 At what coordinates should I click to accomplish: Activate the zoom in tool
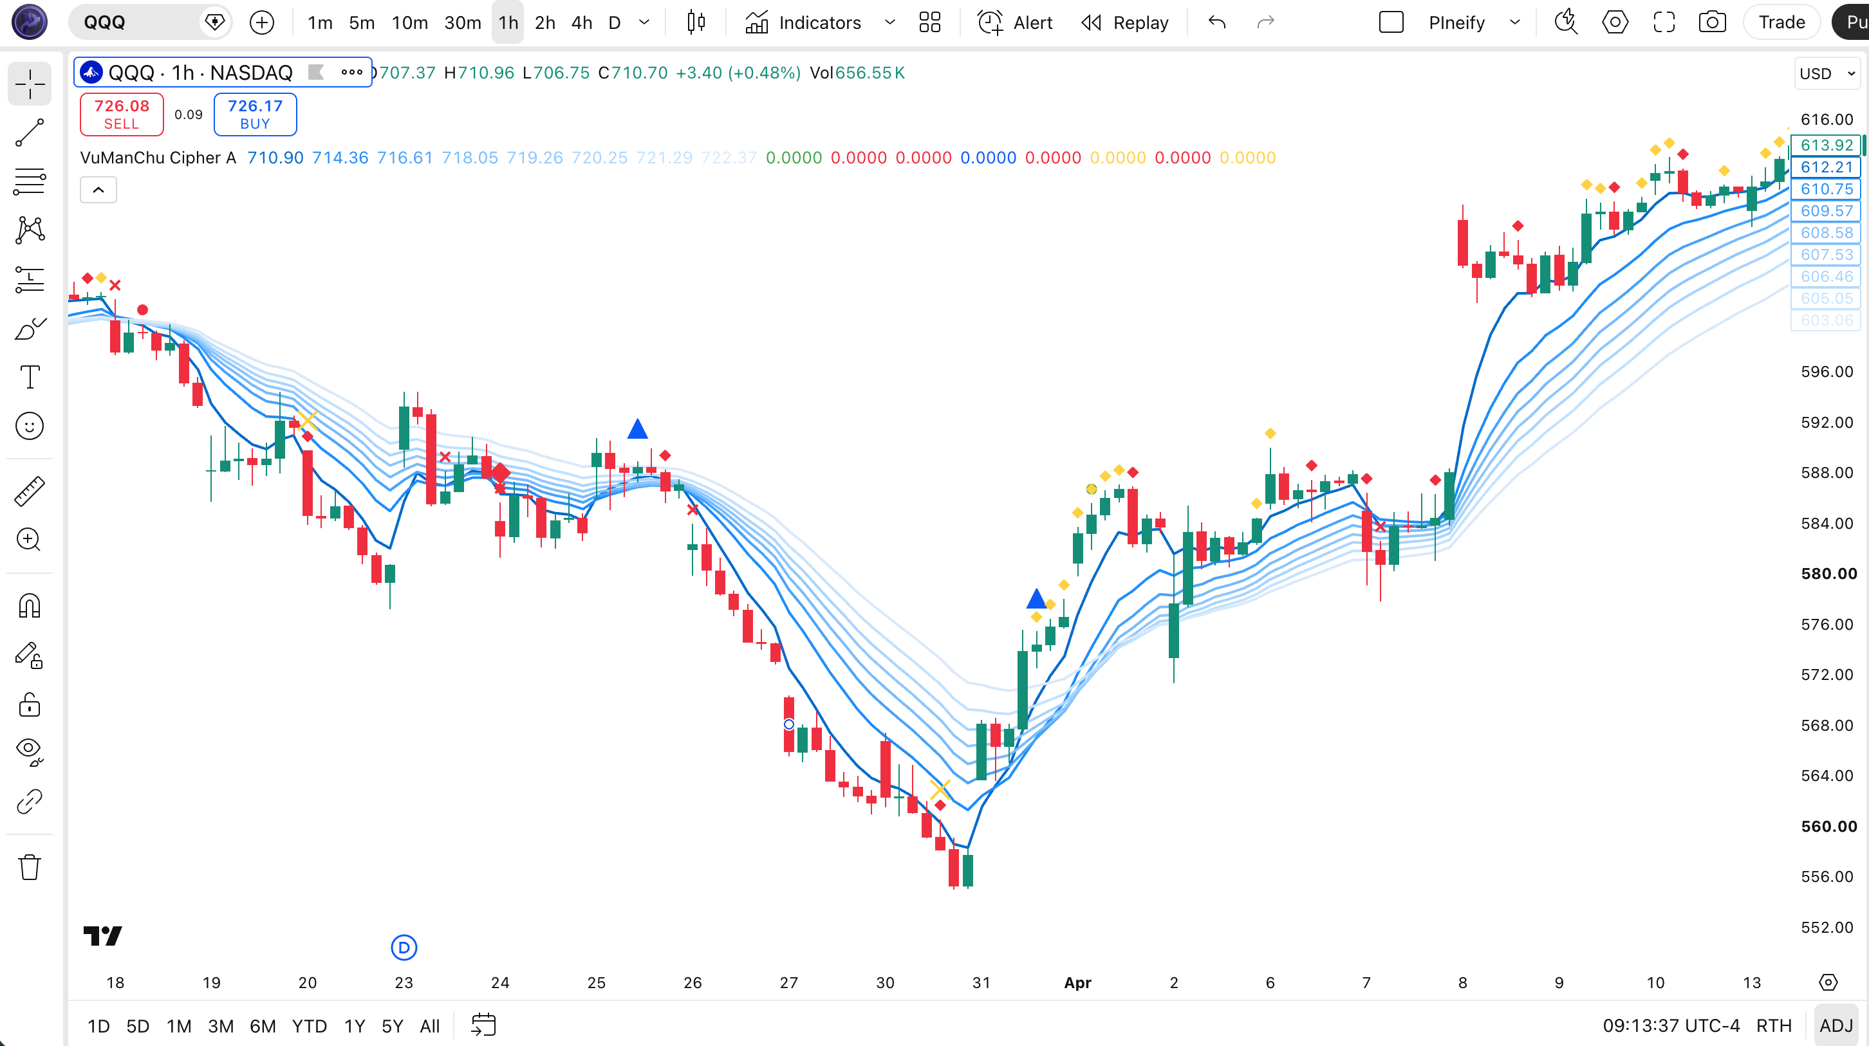30,540
